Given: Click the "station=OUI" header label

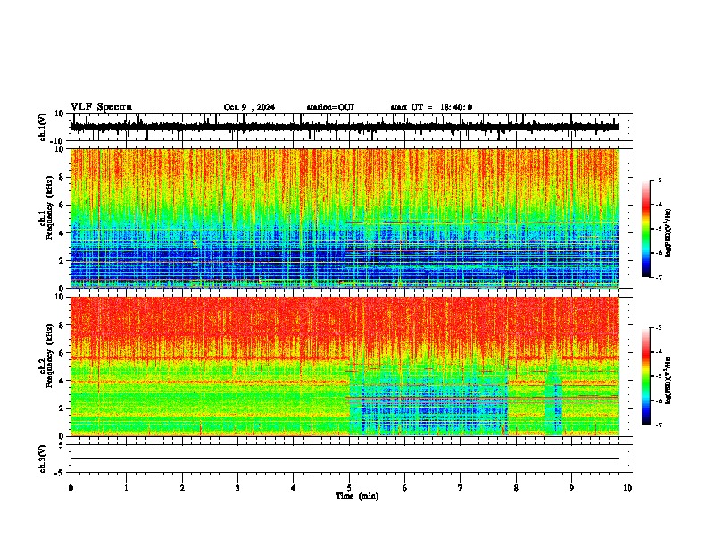Looking at the screenshot, I should pos(330,107).
